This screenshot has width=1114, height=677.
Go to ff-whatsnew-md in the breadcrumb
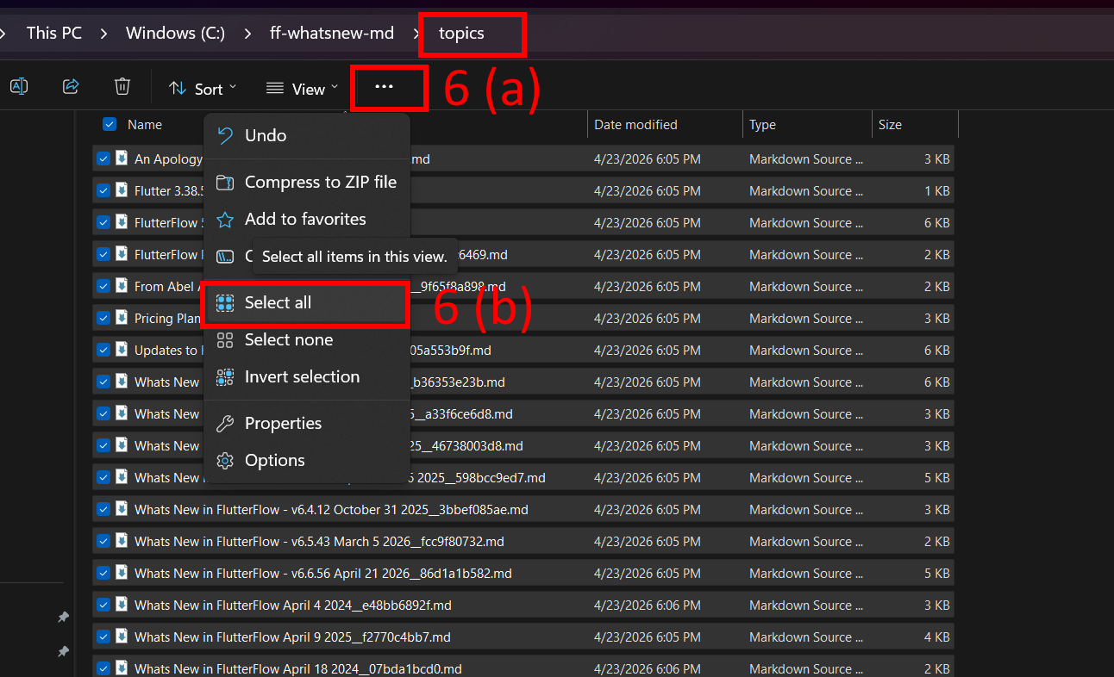(x=332, y=34)
